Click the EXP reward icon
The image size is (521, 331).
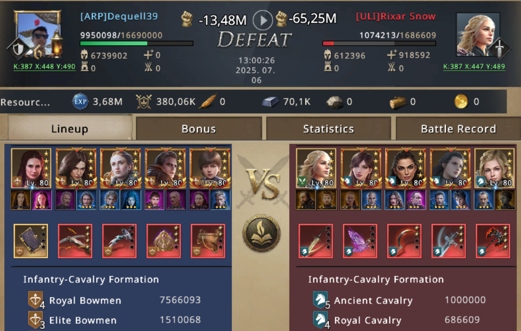(80, 102)
